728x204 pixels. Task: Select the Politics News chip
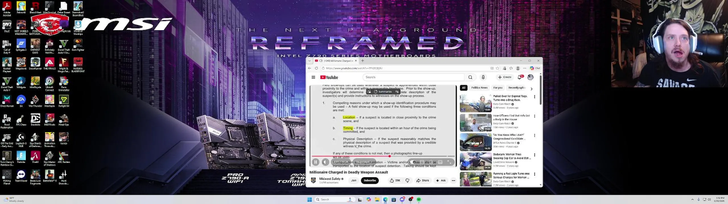click(x=479, y=88)
